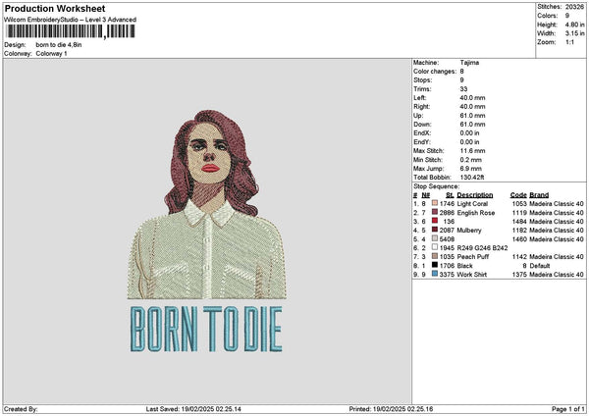Select the English Rose thread swatch
Screen dimensions: 589x416
pos(434,212)
